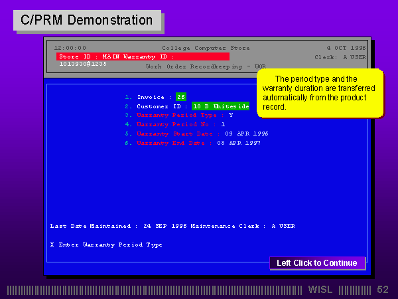This screenshot has height=299, width=398.
Task: Click the Maintenance Clerk A USER text
Action: click(243, 226)
